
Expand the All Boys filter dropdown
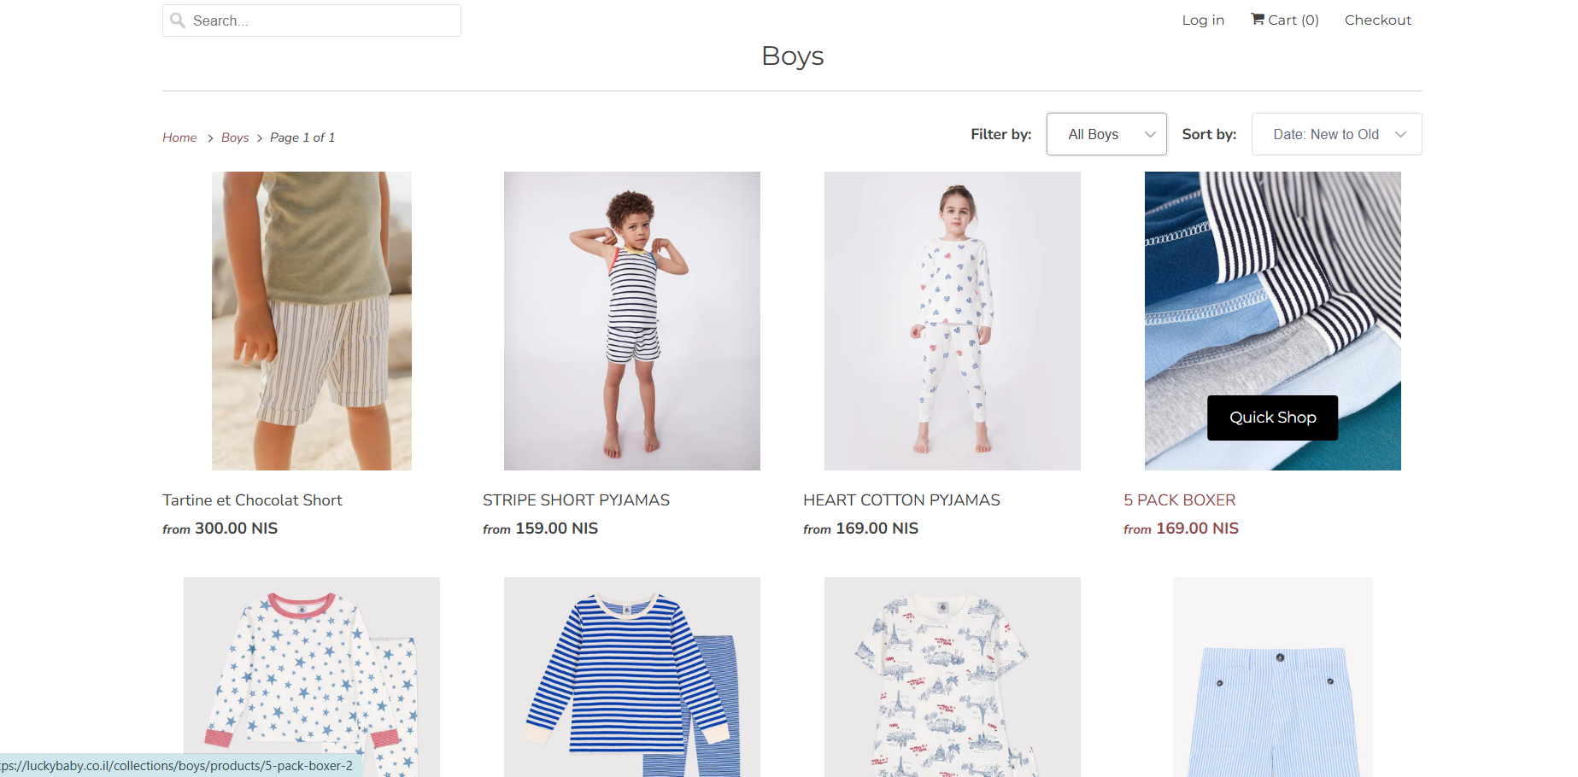coord(1106,134)
